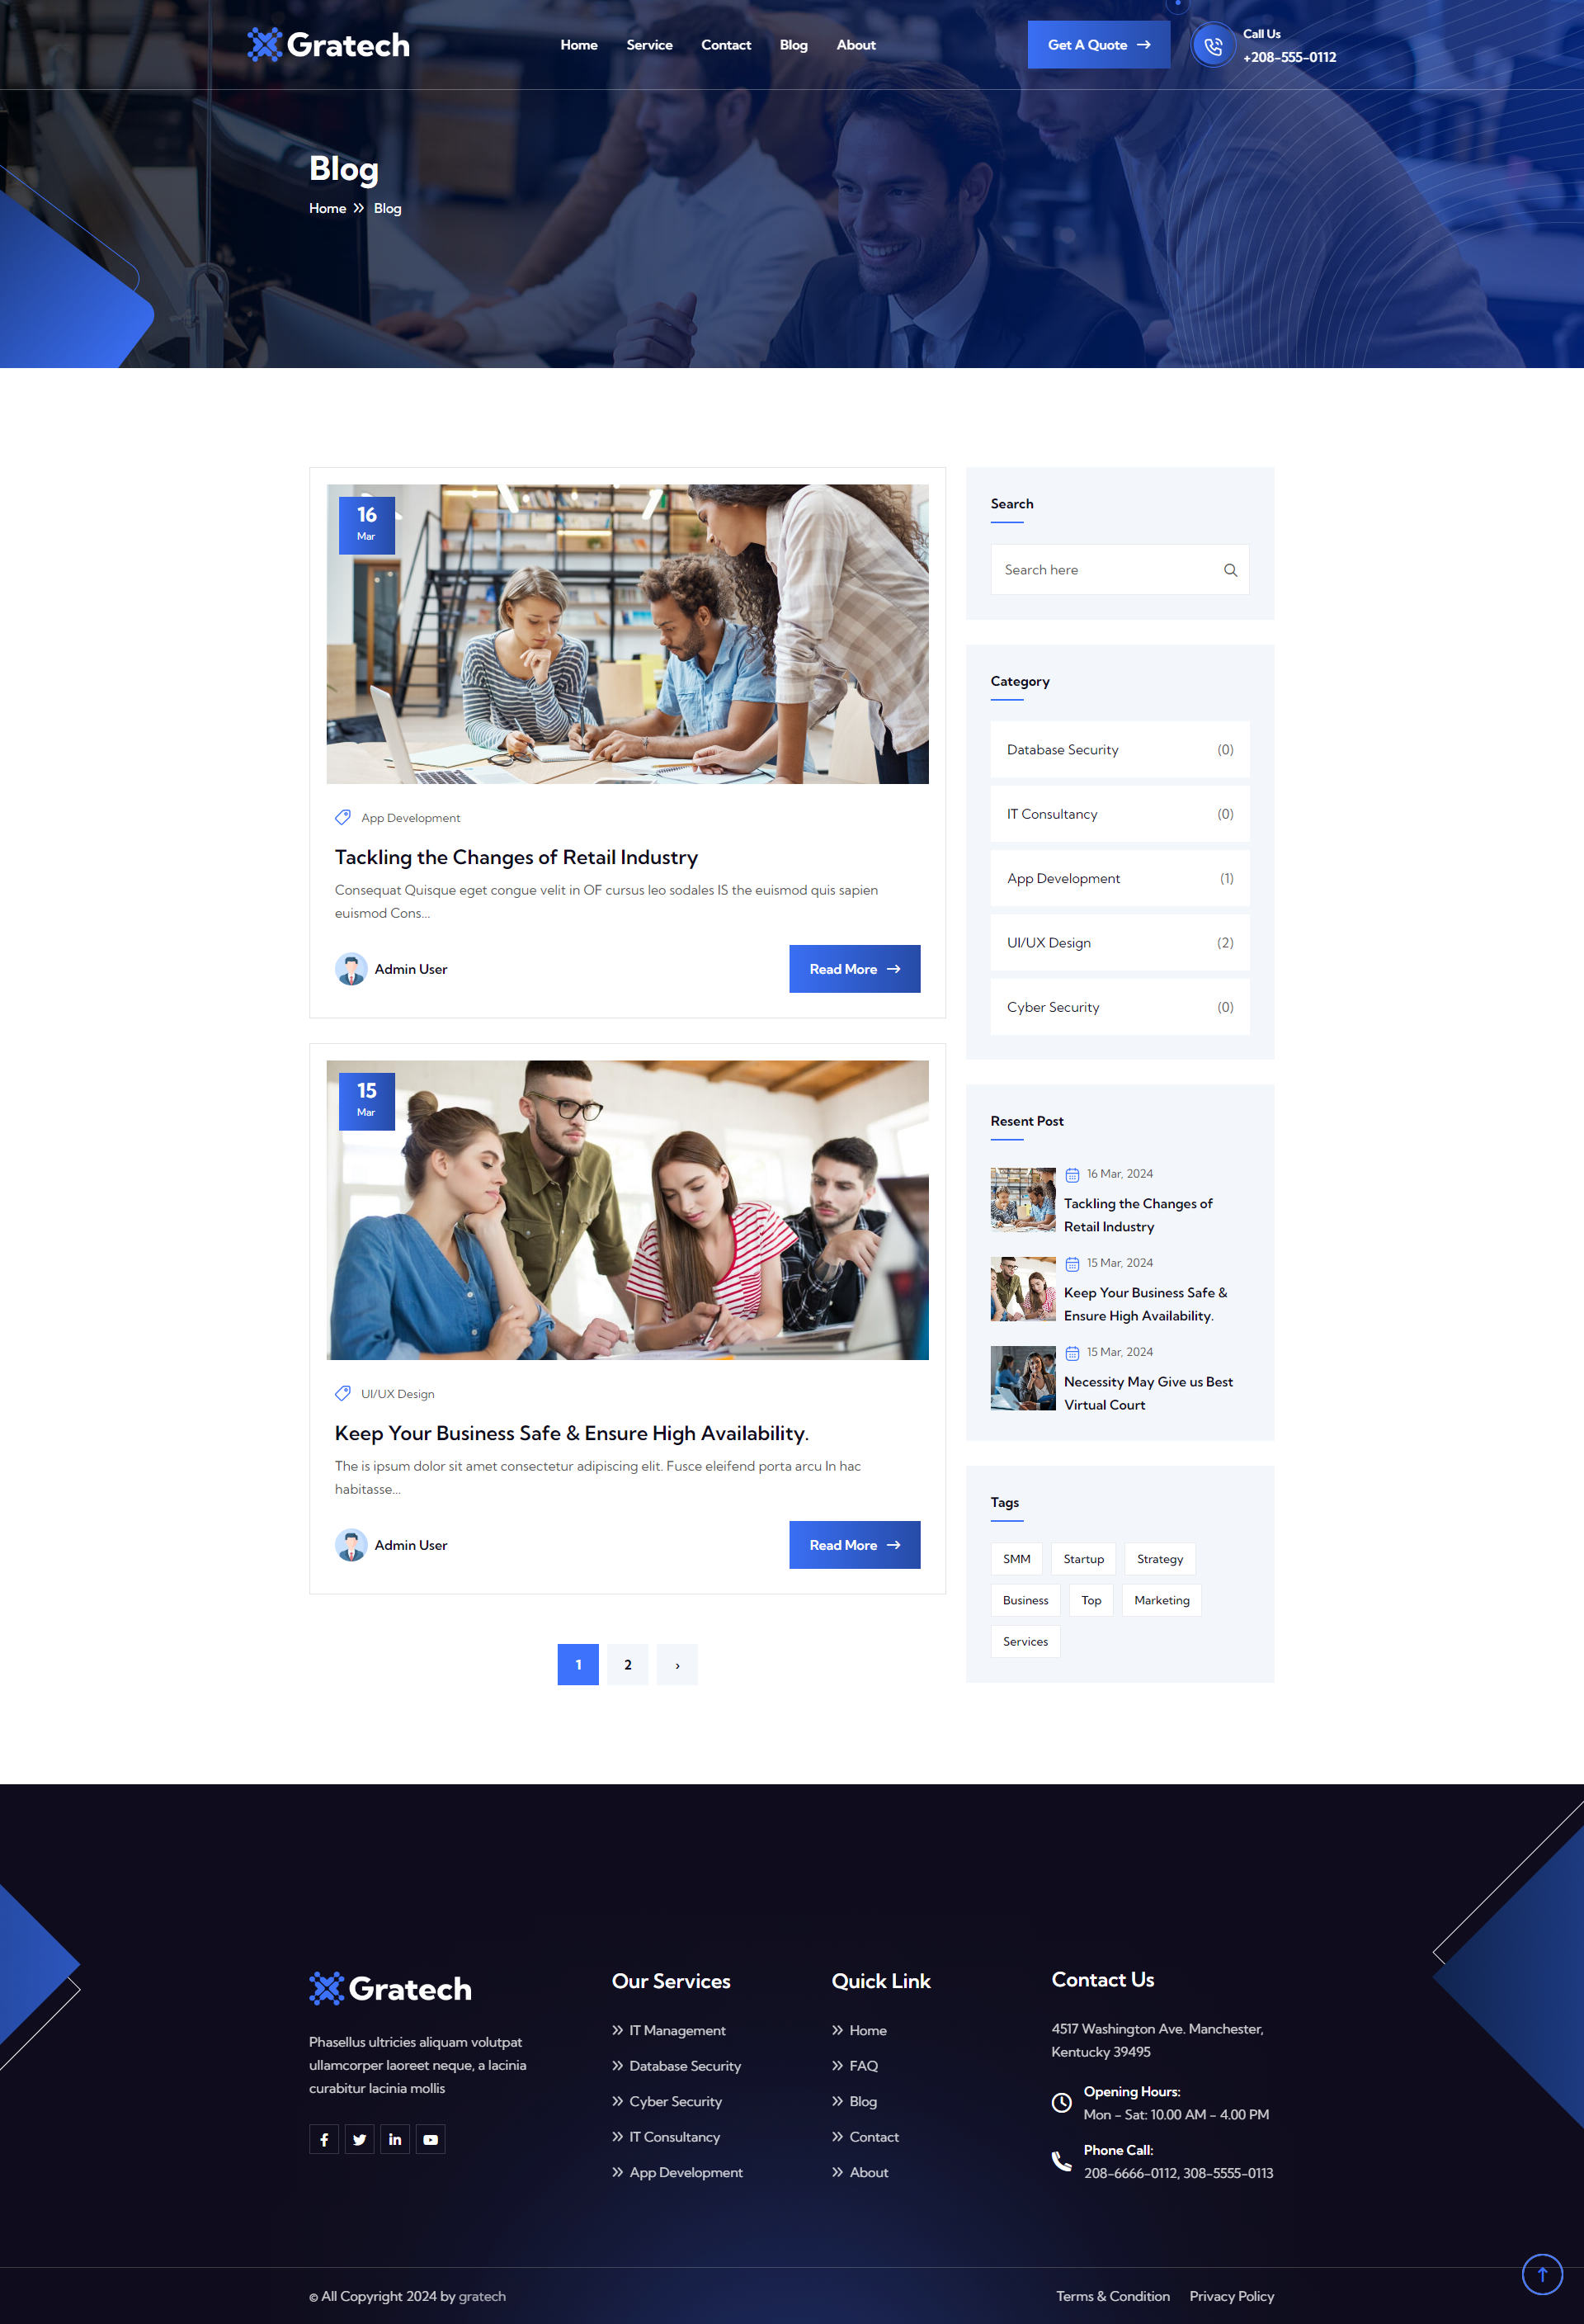Image resolution: width=1584 pixels, height=2324 pixels.
Task: Open the Privacy Policy footer link
Action: (x=1231, y=2296)
